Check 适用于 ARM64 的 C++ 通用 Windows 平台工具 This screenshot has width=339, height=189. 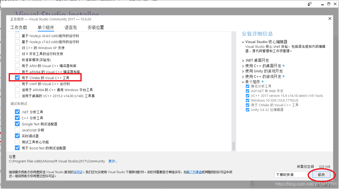[17, 90]
